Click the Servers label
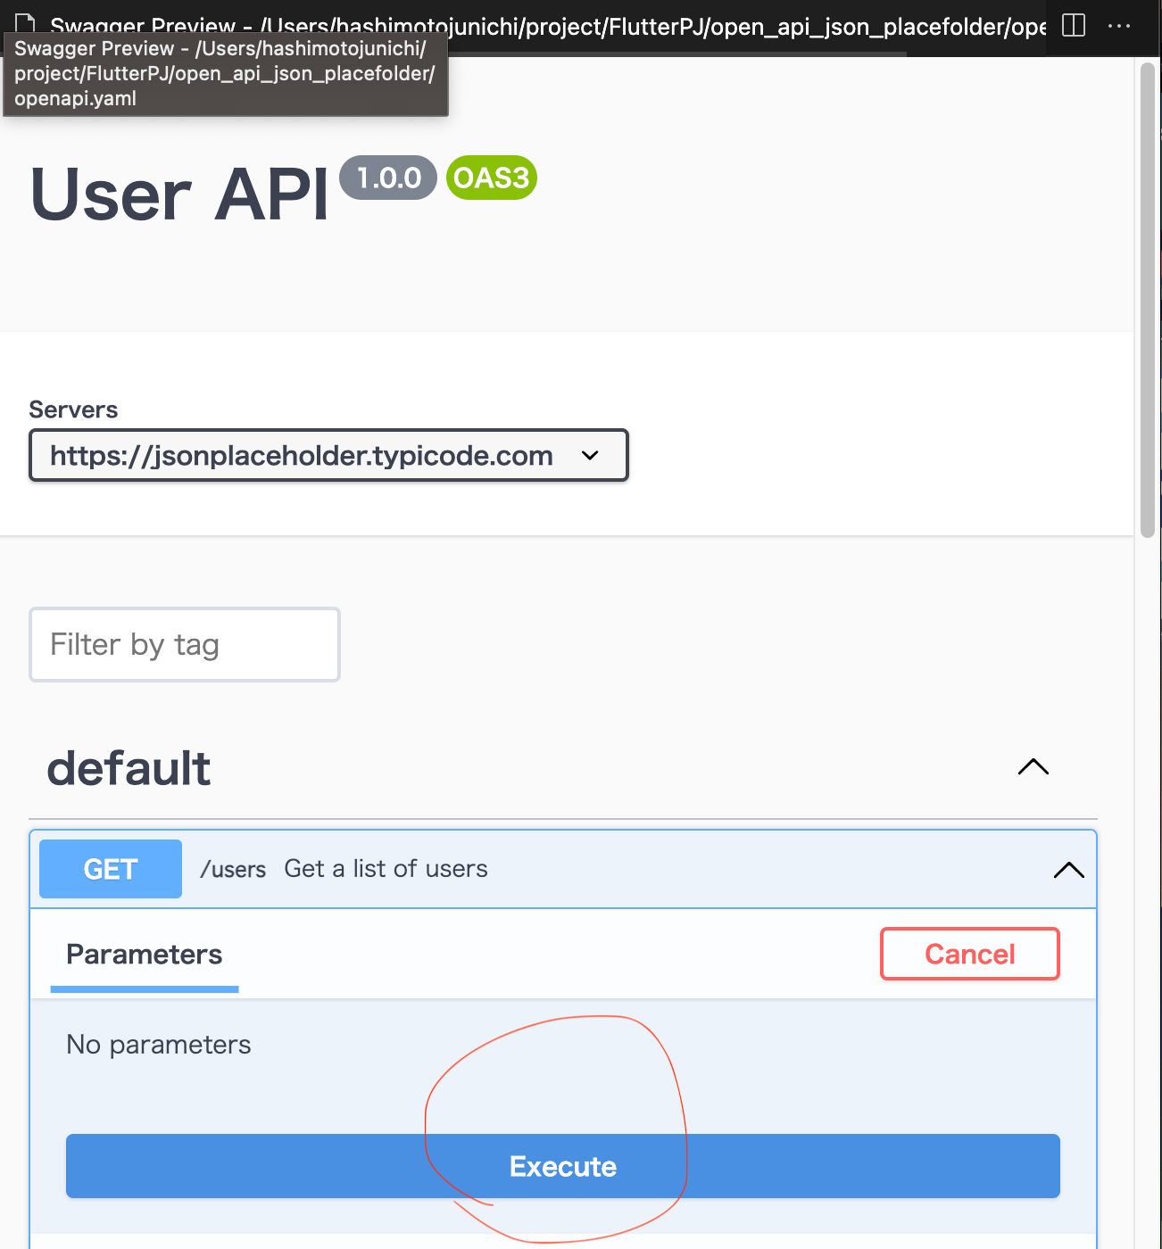 click(73, 409)
